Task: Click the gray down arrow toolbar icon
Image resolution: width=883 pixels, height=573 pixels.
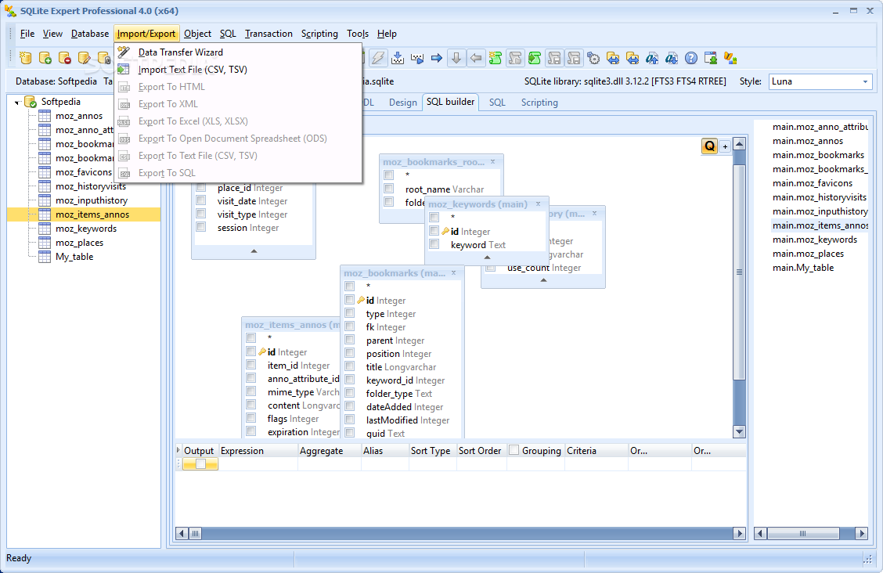Action: click(x=456, y=58)
